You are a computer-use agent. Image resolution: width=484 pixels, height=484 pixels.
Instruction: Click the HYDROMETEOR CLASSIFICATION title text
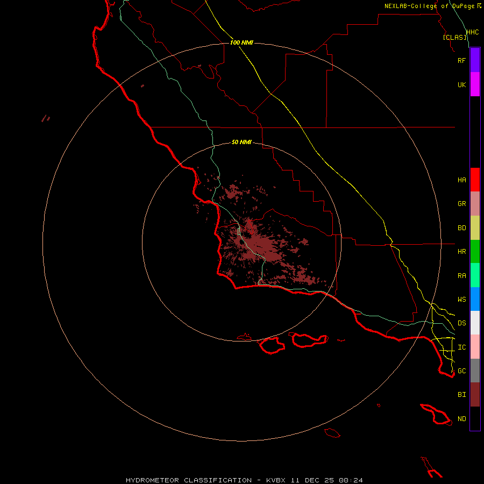tap(189, 480)
